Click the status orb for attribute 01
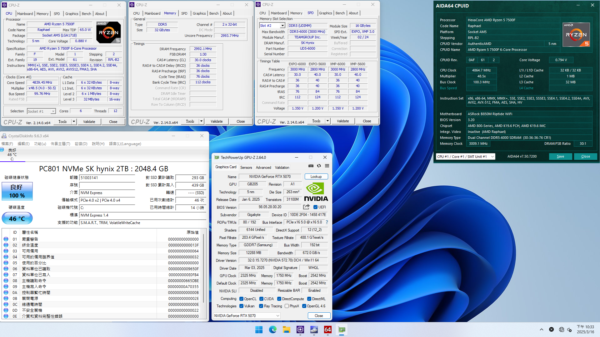 (x=6, y=239)
